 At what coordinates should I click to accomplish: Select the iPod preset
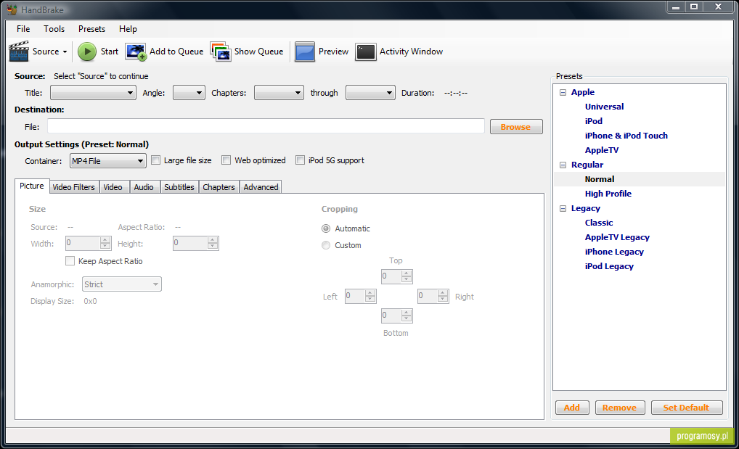click(594, 121)
